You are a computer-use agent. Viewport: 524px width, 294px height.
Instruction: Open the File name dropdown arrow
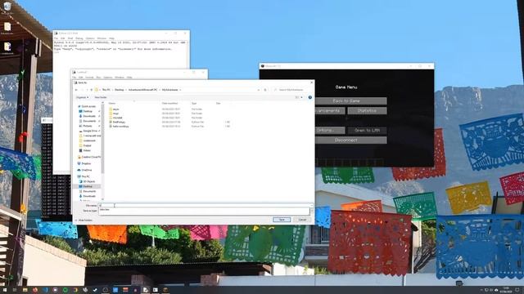(311, 205)
